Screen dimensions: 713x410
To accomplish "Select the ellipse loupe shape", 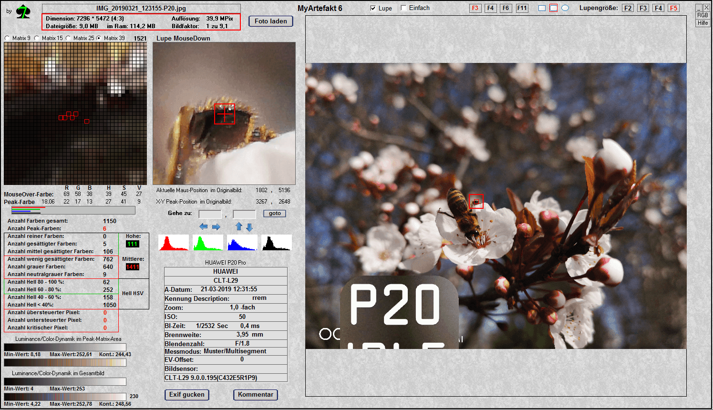I will pos(565,8).
